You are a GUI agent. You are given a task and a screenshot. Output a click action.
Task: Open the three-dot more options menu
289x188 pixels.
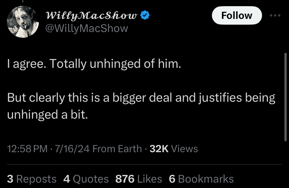275,15
